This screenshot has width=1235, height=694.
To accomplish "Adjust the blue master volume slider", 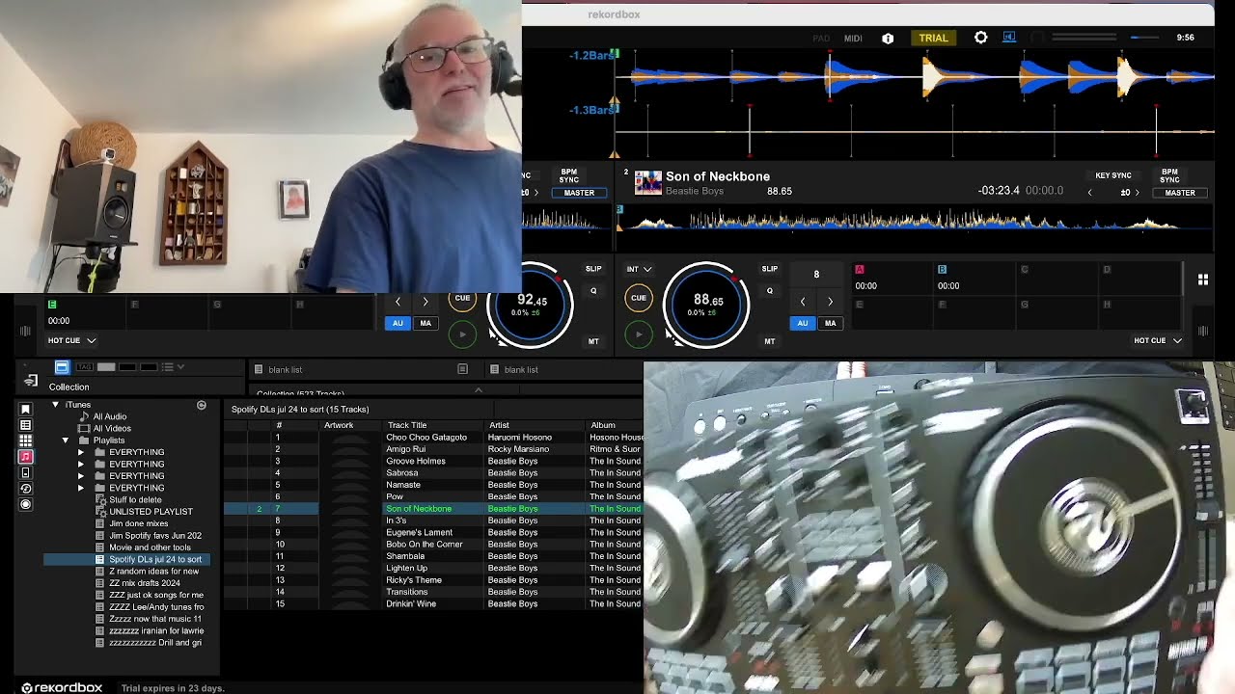I will point(1144,38).
